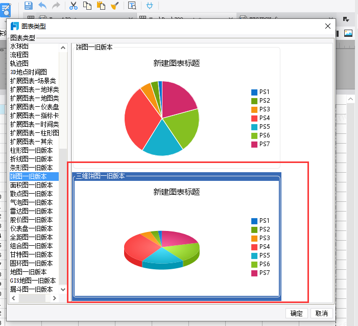Screen dimensions: 358x326
Task: Confirm with the 确定 button
Action: 296,313
